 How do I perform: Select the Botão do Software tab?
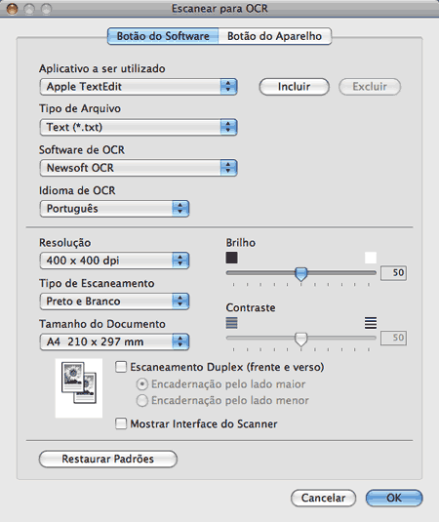click(163, 36)
